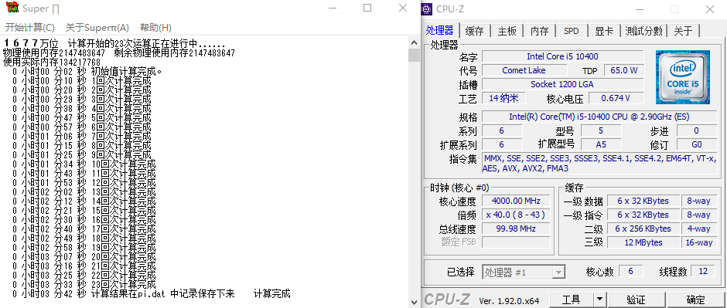Click the specification field i5-10400 CPU @ 2.90GHz (ES)

[599, 117]
